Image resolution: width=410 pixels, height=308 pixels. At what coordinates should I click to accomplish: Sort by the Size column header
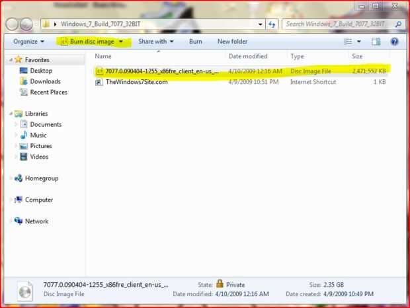pyautogui.click(x=357, y=56)
